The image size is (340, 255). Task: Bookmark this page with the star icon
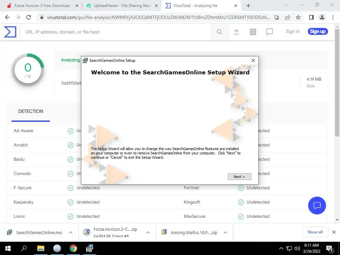(298, 17)
